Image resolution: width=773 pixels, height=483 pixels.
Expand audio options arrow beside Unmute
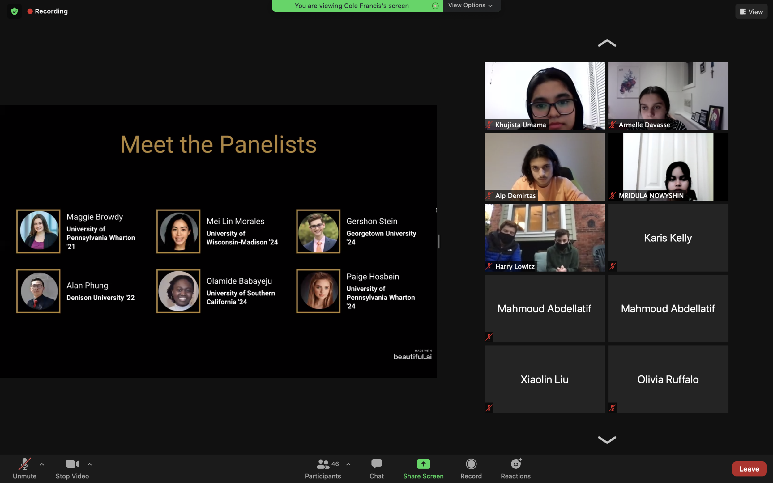[42, 464]
